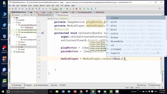The image size is (167, 94).
Task: Open the VCS menu
Action: pos(62,5)
